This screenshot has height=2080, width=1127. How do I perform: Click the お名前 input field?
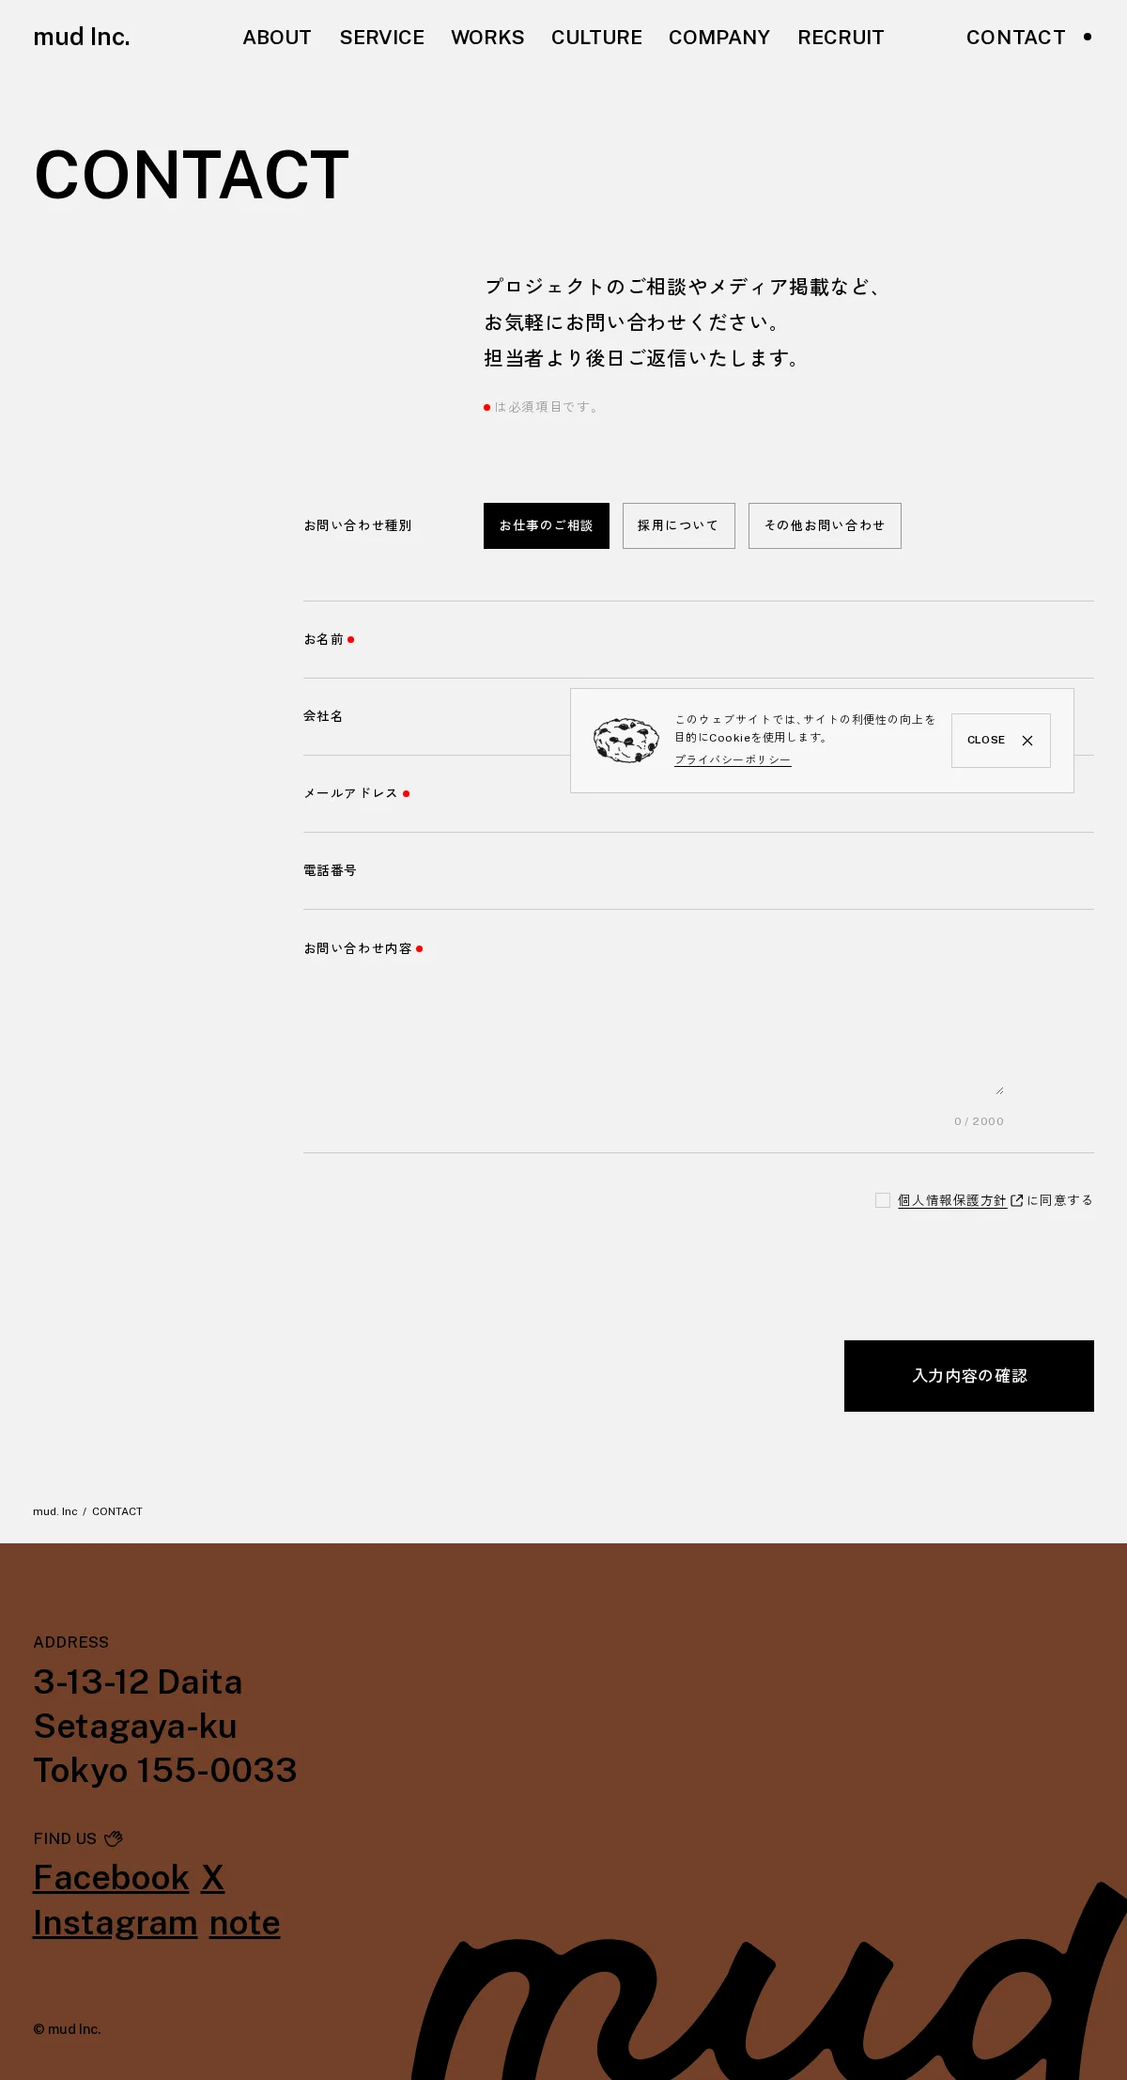click(789, 640)
